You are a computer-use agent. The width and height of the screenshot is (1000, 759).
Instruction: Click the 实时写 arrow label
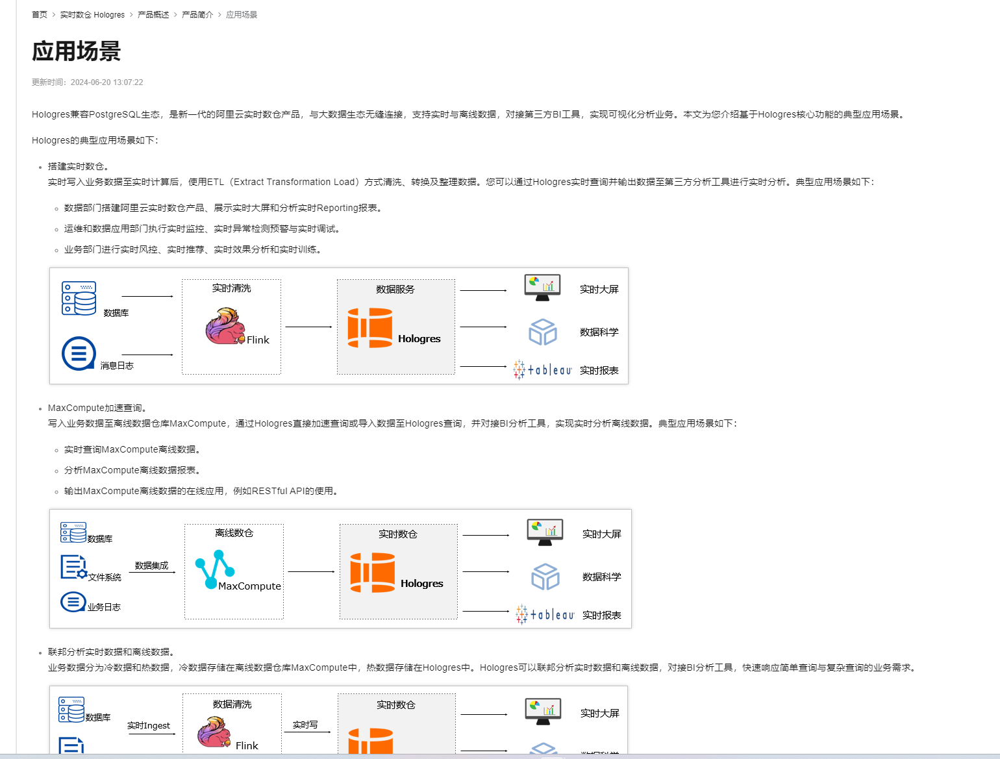pyautogui.click(x=305, y=725)
